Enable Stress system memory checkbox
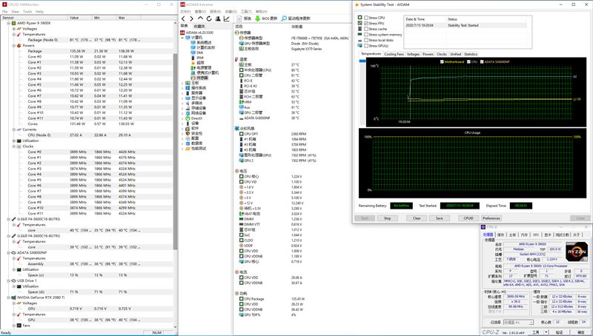 [366, 35]
